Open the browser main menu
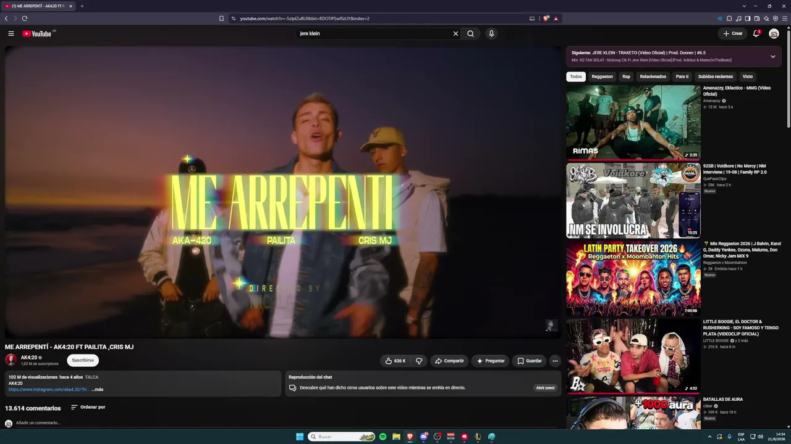 point(785,18)
